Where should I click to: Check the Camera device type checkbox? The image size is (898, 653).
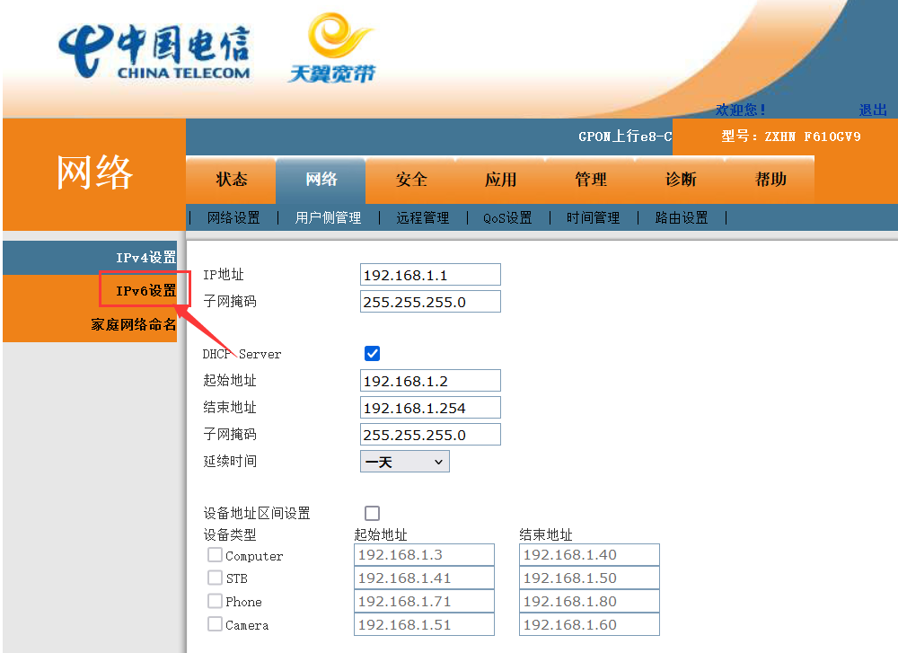(216, 623)
